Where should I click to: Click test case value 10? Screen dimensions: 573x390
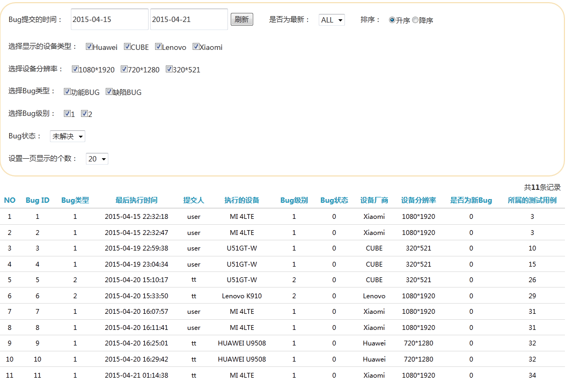(x=532, y=248)
